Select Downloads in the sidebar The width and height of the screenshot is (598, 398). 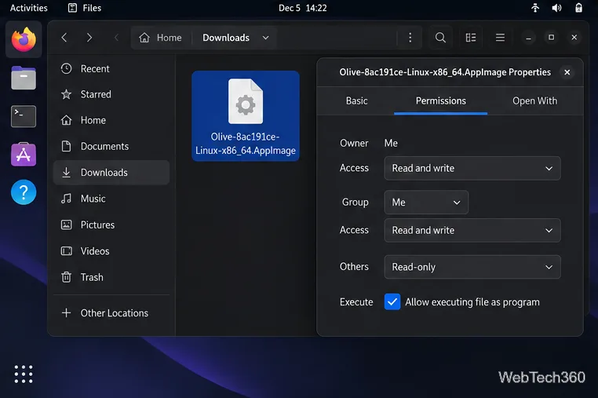111,173
